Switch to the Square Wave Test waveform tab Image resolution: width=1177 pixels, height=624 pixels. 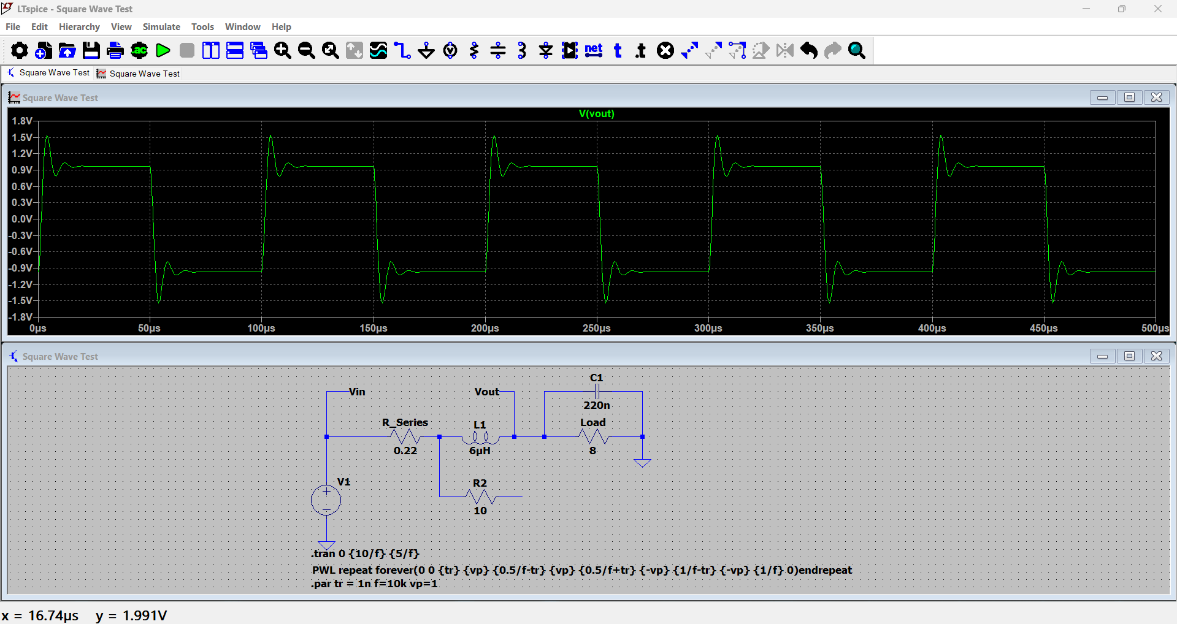(x=138, y=74)
